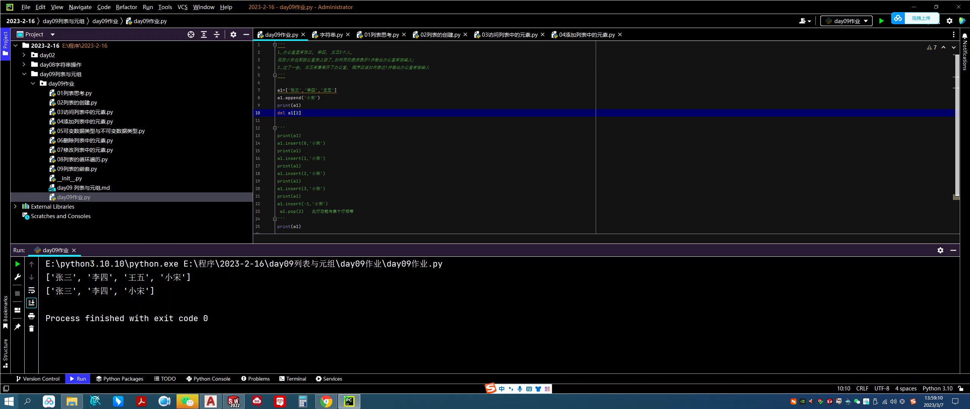Toggle Soft-Wrap in Run console
The width and height of the screenshot is (970, 409).
point(31,290)
